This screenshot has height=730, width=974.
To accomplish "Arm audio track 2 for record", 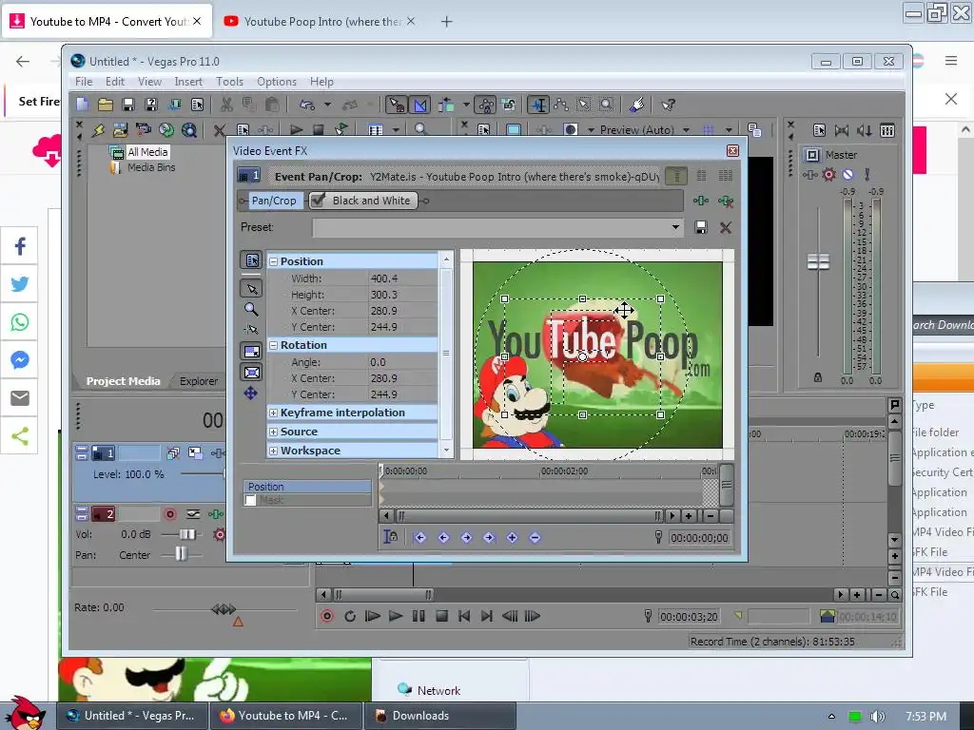I will pyautogui.click(x=170, y=514).
